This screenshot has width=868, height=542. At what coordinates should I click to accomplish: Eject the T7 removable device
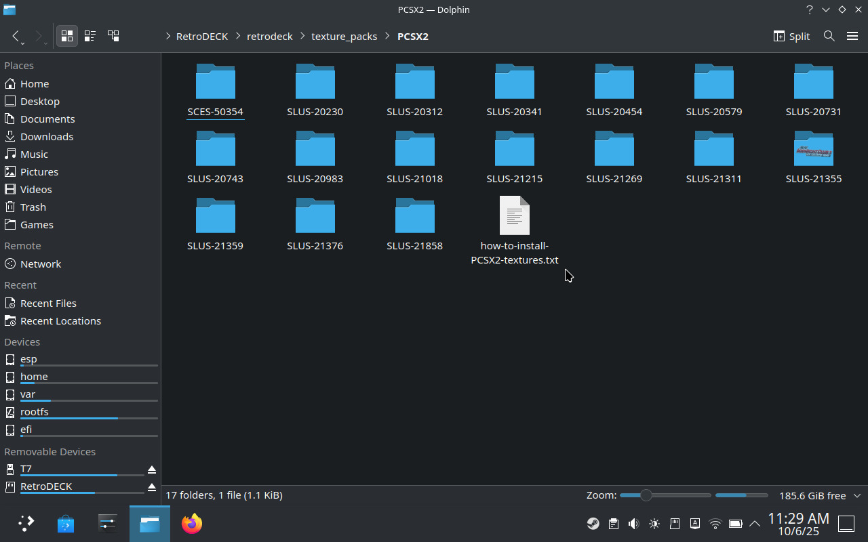click(152, 470)
